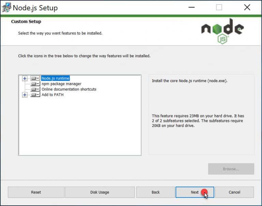Select Online documentation shortcuts feature
Viewport: 262px width, 206px height.
coord(69,89)
